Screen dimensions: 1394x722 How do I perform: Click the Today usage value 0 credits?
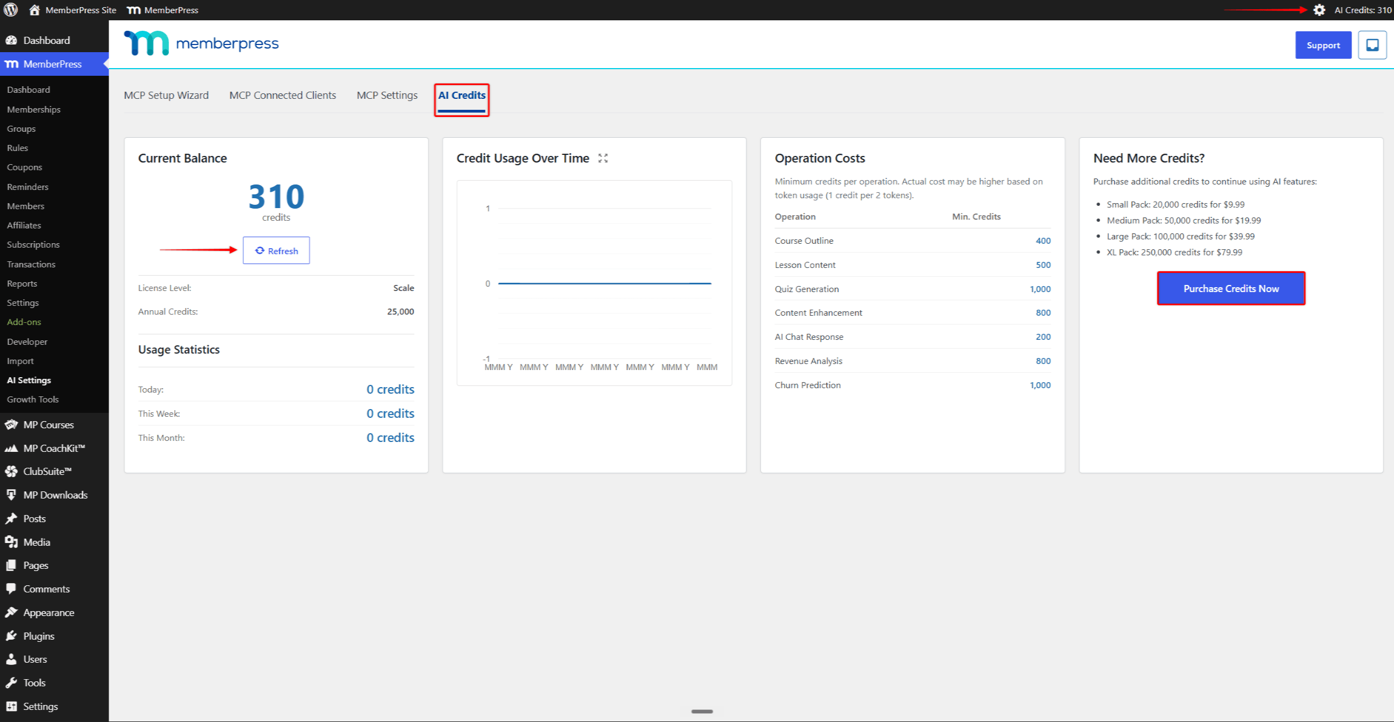click(390, 389)
